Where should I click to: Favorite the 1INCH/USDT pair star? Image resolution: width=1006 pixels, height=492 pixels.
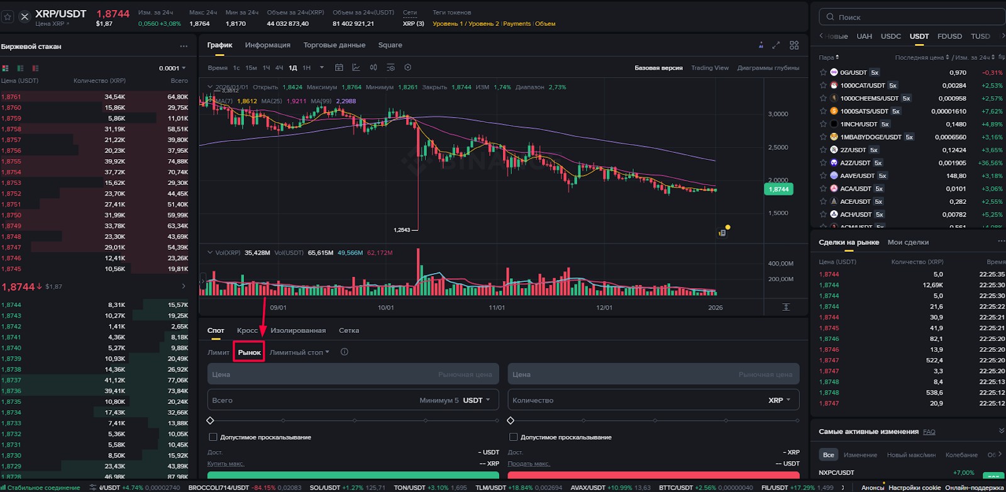tap(823, 124)
